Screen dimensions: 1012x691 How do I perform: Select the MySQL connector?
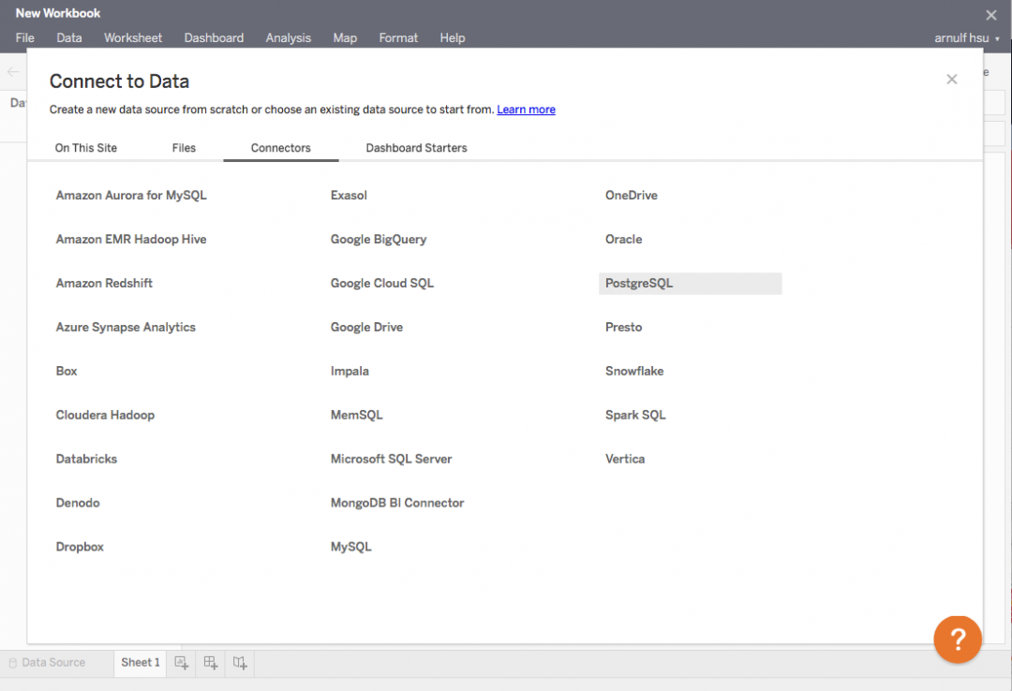click(351, 546)
